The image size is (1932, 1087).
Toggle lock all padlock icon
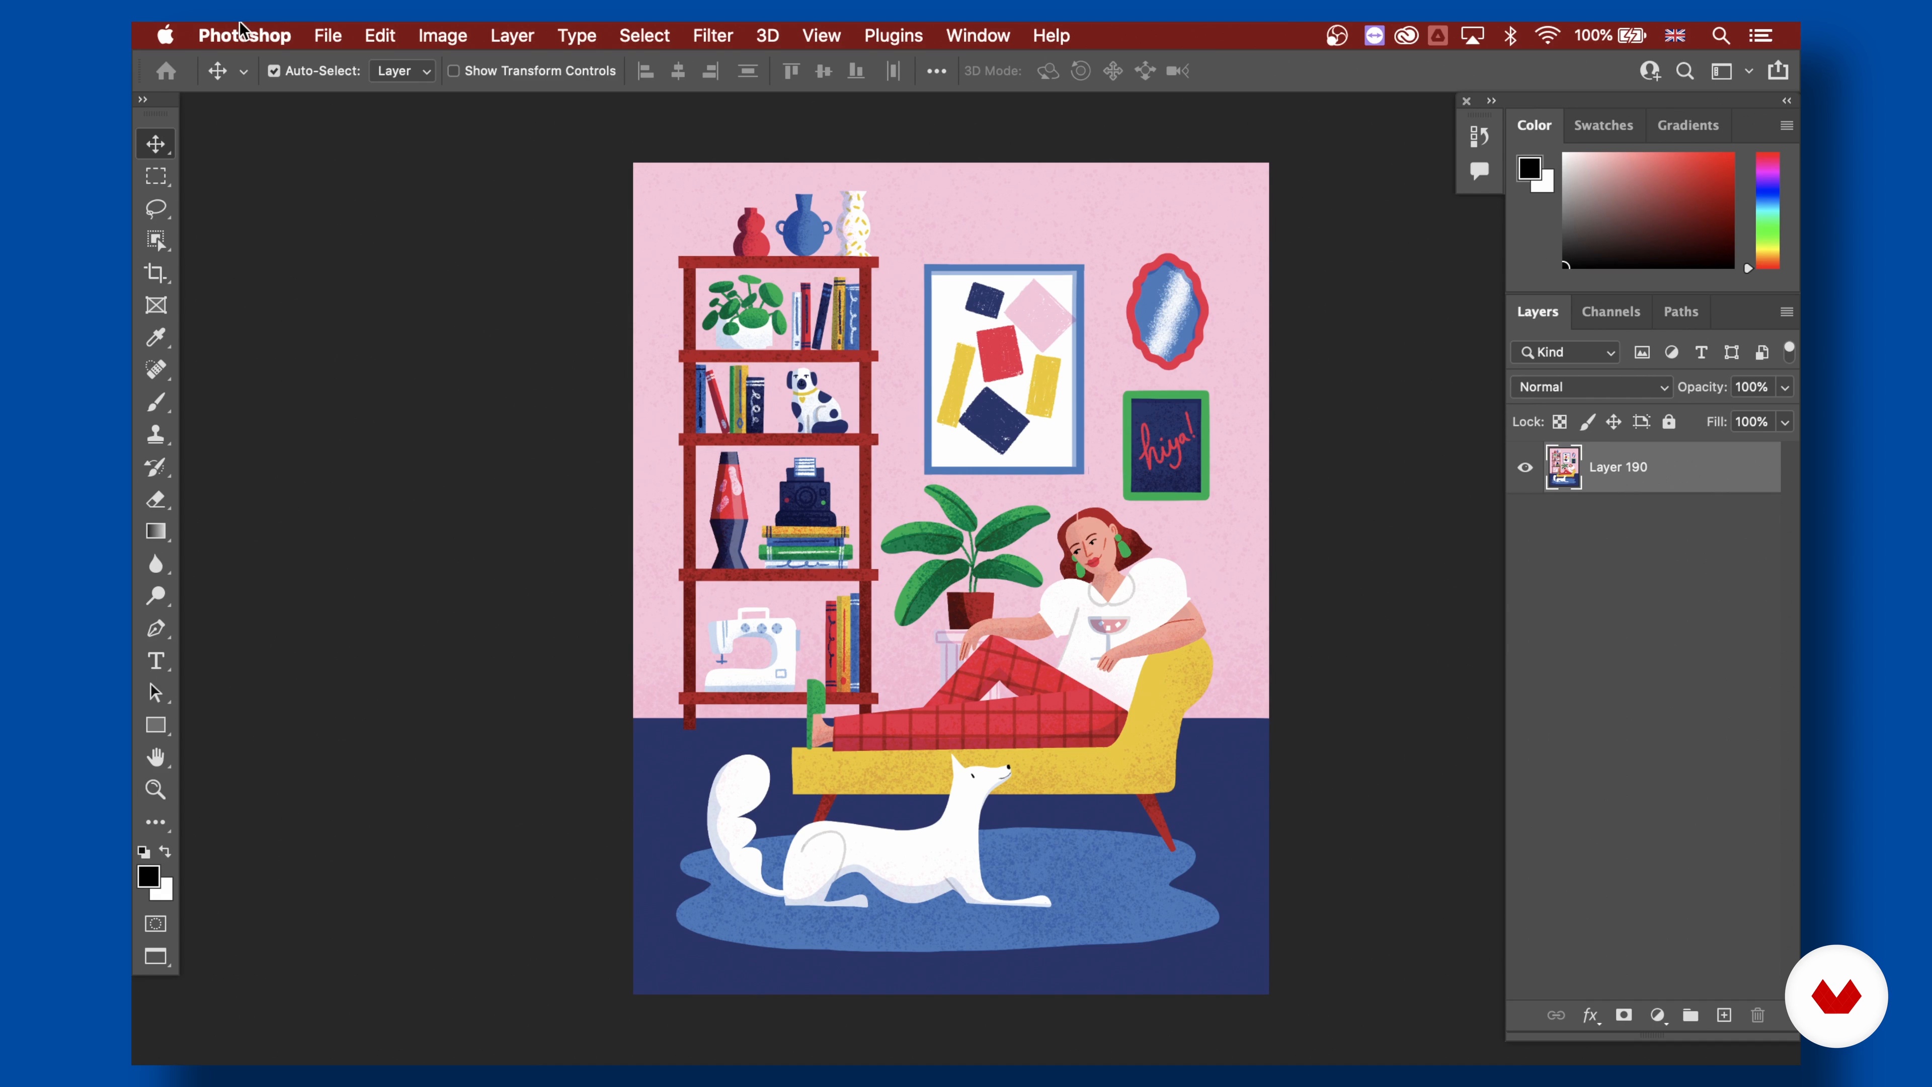point(1669,422)
